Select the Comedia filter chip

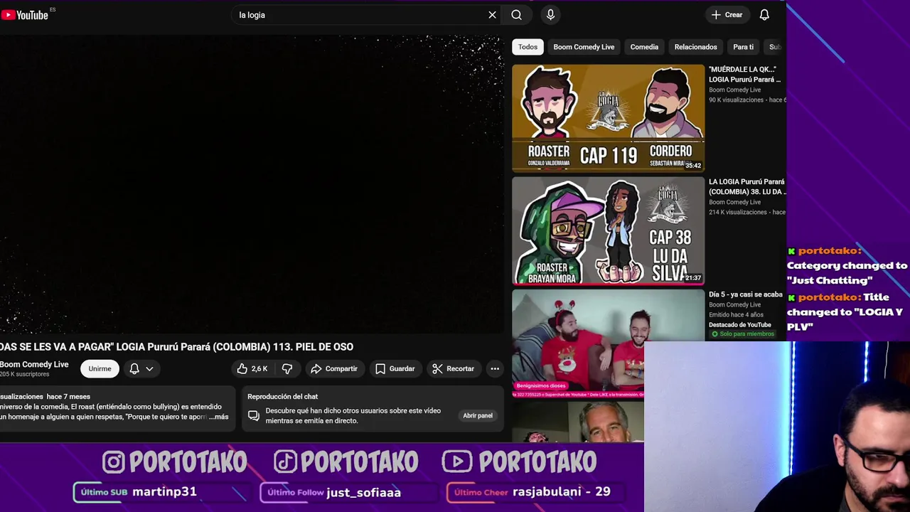click(x=644, y=47)
